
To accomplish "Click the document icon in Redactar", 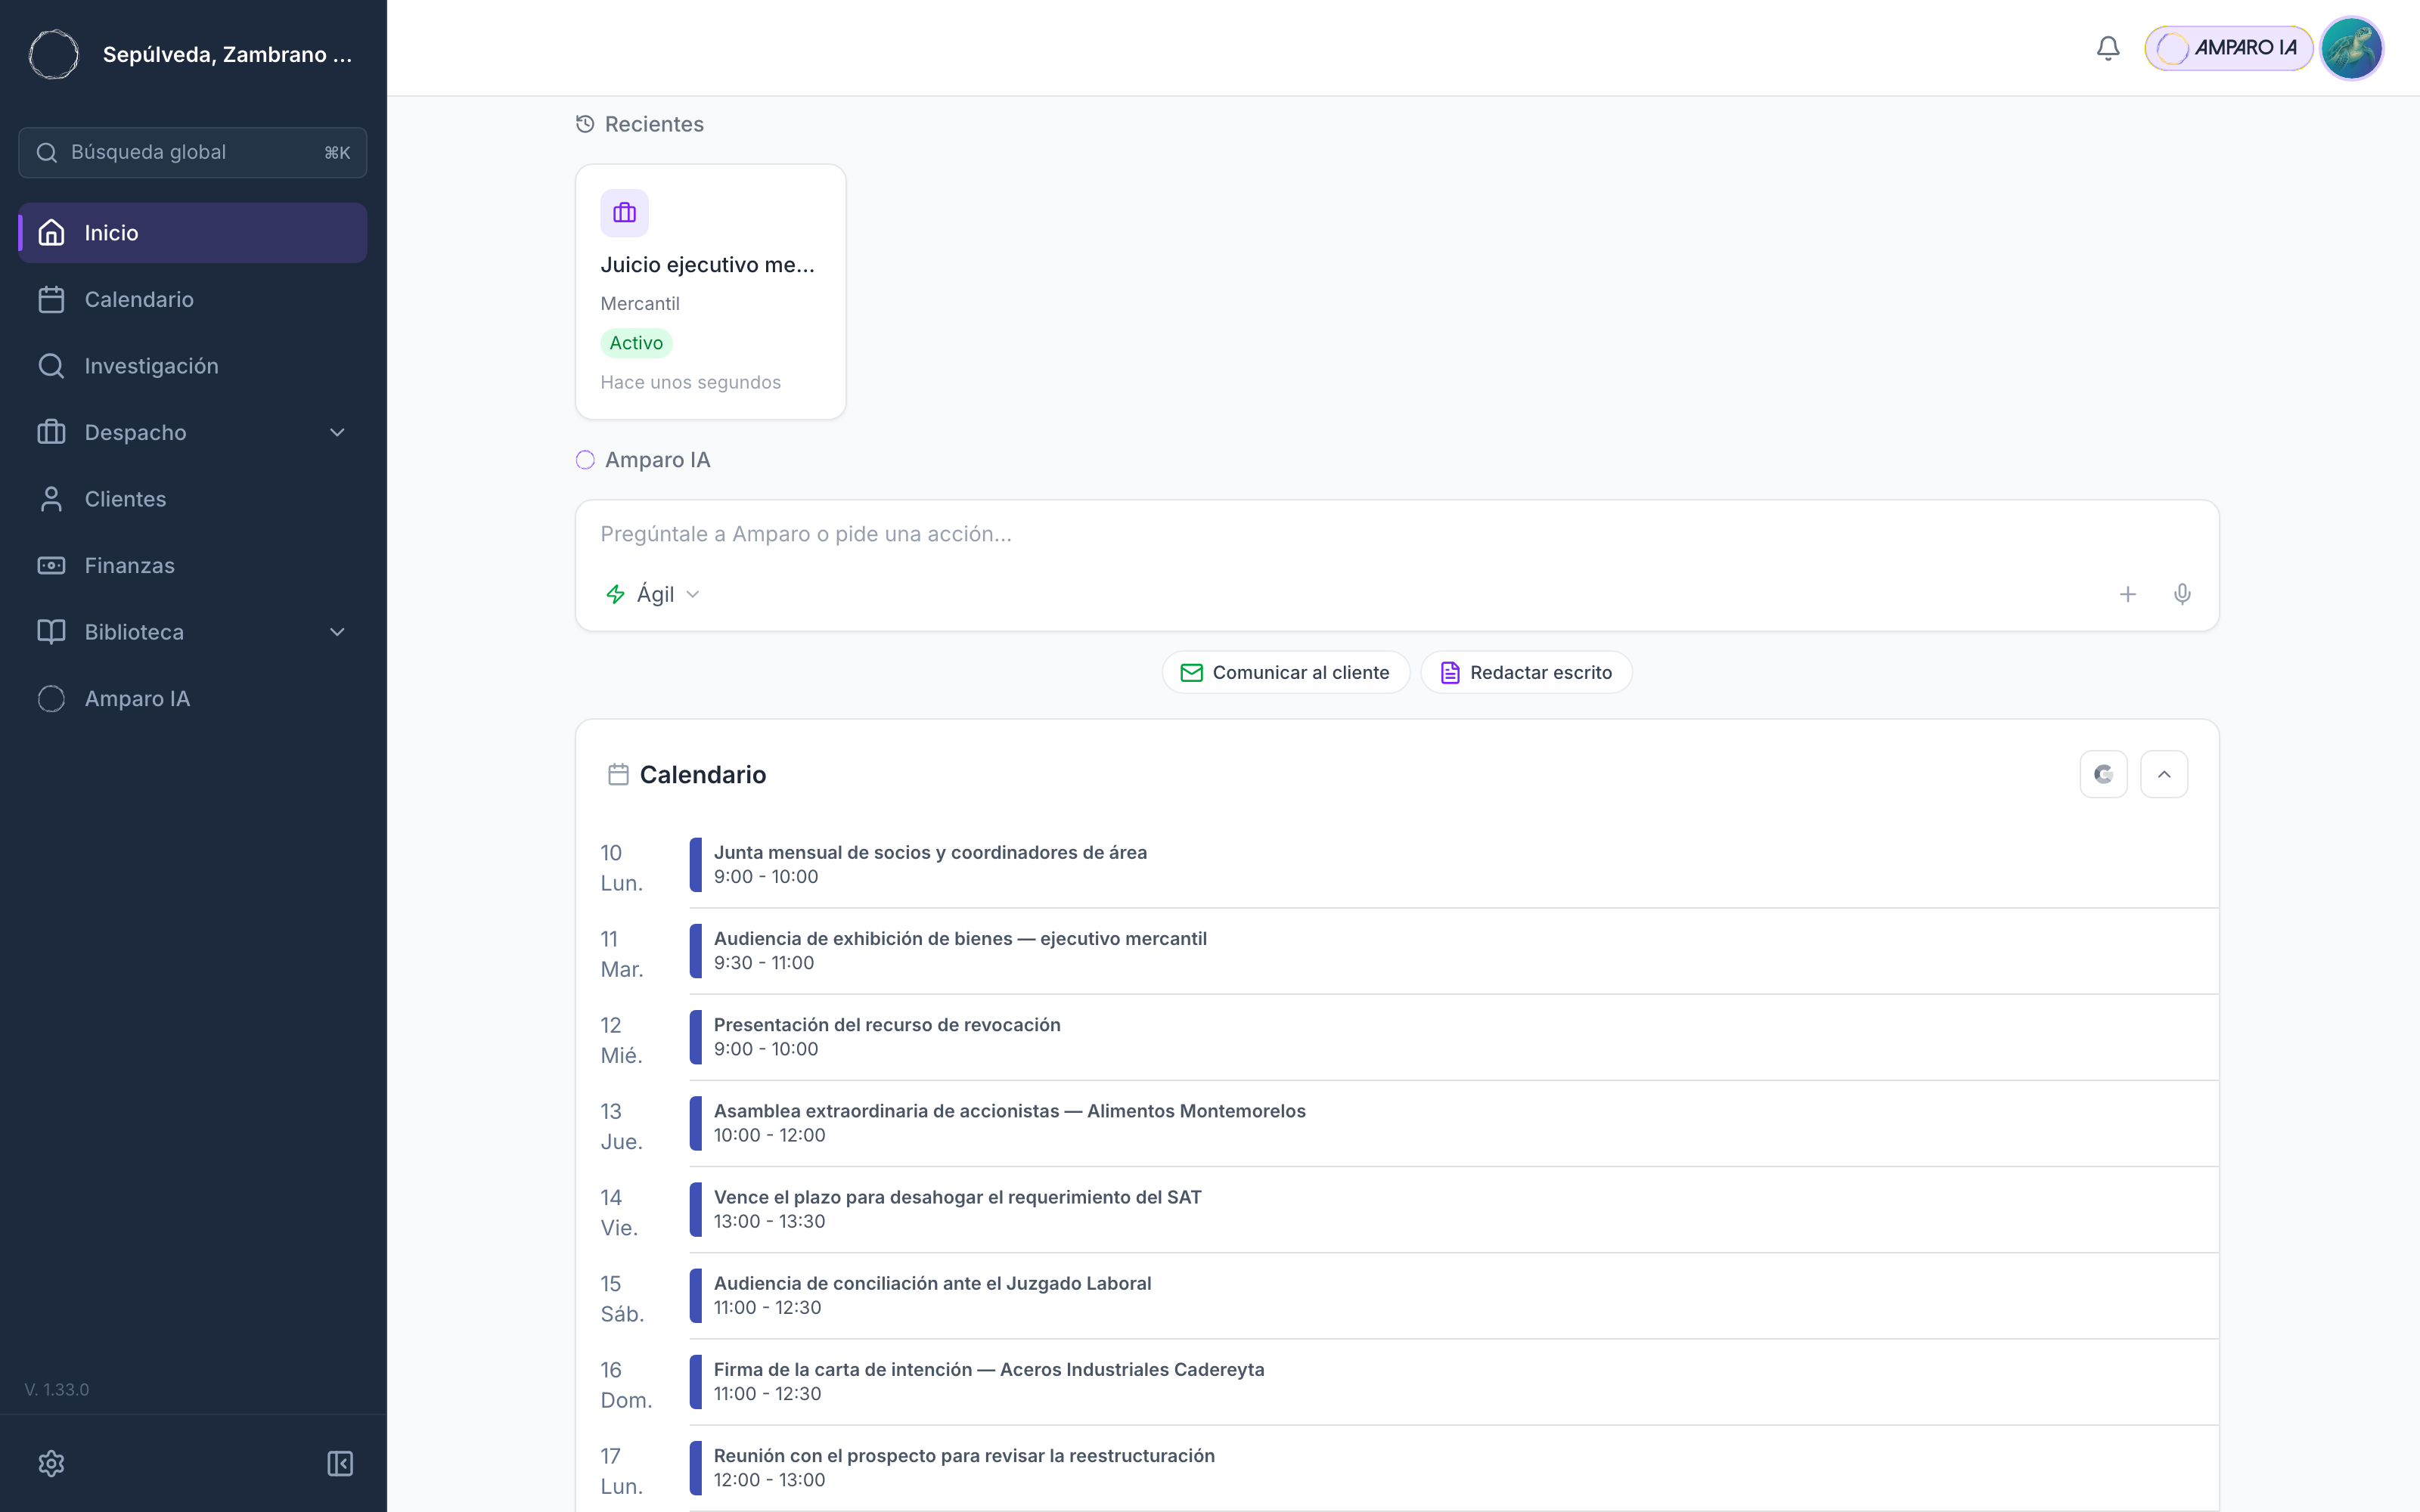I will 1449,673.
